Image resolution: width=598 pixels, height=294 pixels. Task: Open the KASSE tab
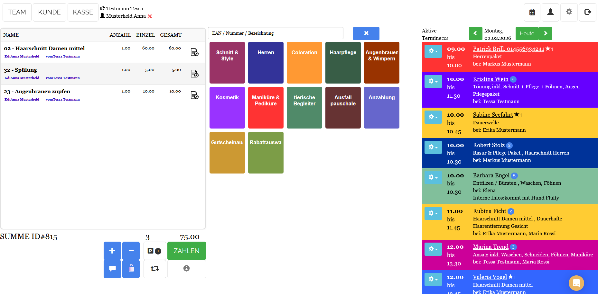pos(83,12)
